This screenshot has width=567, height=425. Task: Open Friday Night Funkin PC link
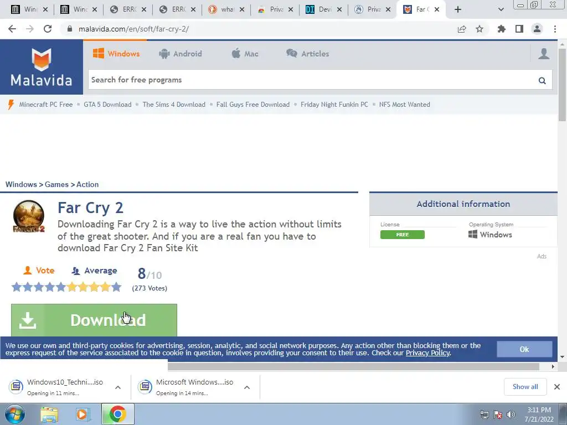[x=334, y=105]
